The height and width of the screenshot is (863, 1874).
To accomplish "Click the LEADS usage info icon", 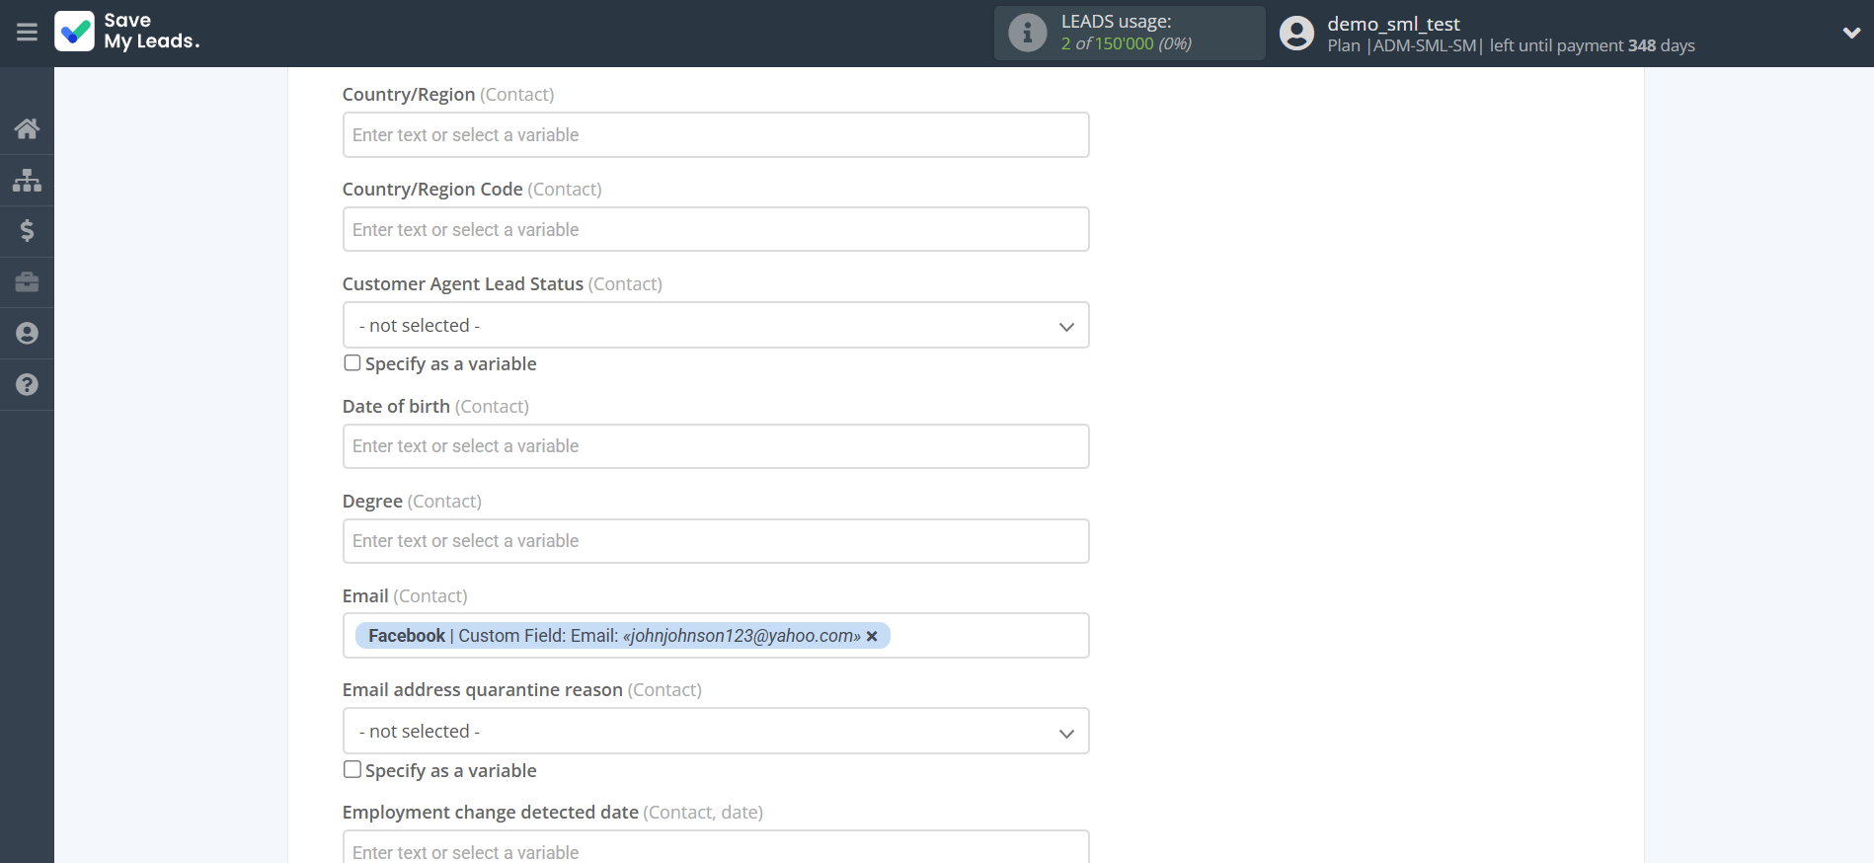I will point(1027,33).
